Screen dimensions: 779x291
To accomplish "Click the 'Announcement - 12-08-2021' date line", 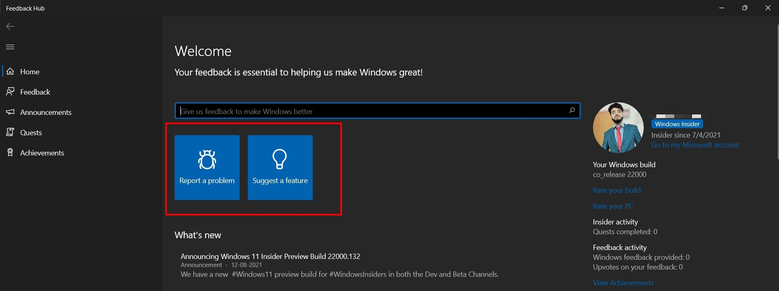I will (221, 265).
